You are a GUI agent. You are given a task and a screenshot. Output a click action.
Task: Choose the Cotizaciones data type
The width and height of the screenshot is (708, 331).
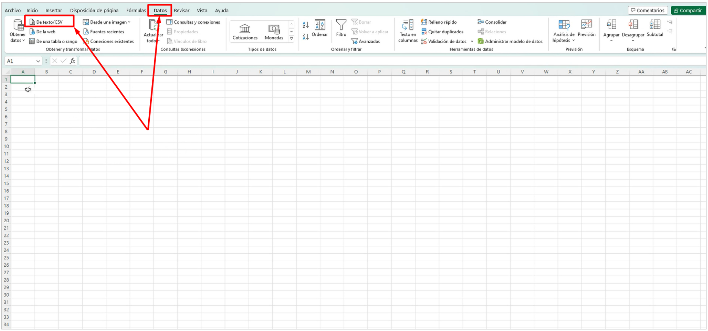click(x=245, y=29)
